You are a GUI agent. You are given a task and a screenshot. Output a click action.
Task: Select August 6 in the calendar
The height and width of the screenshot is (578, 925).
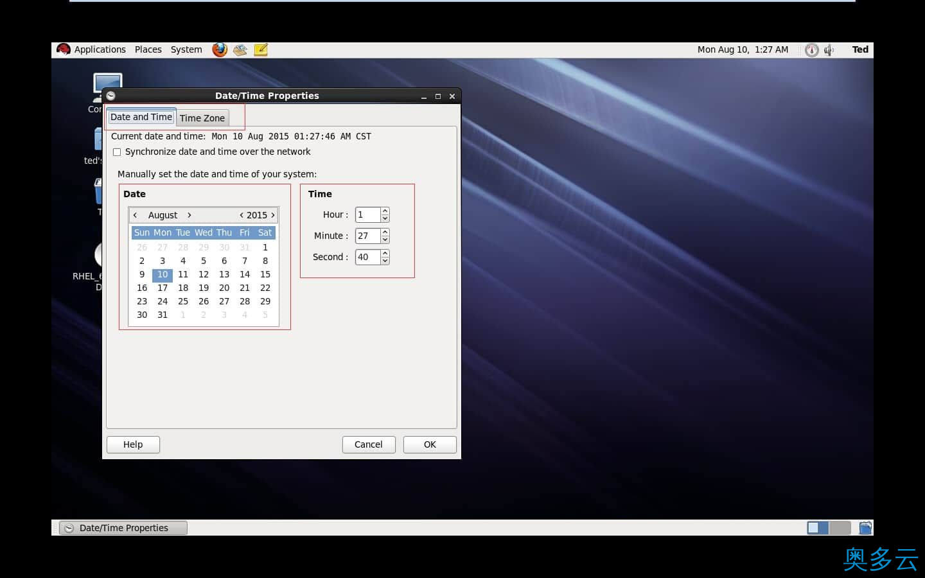click(x=224, y=261)
